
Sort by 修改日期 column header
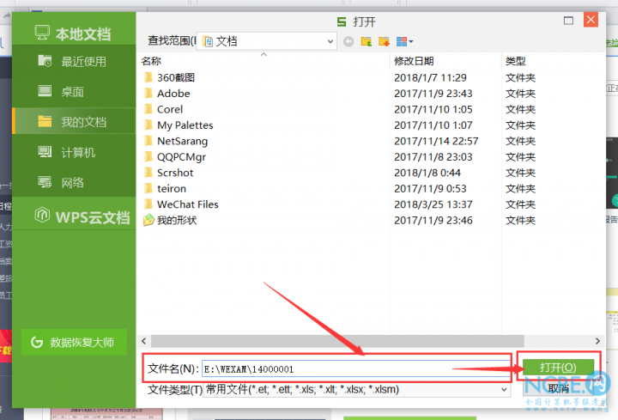pos(414,61)
